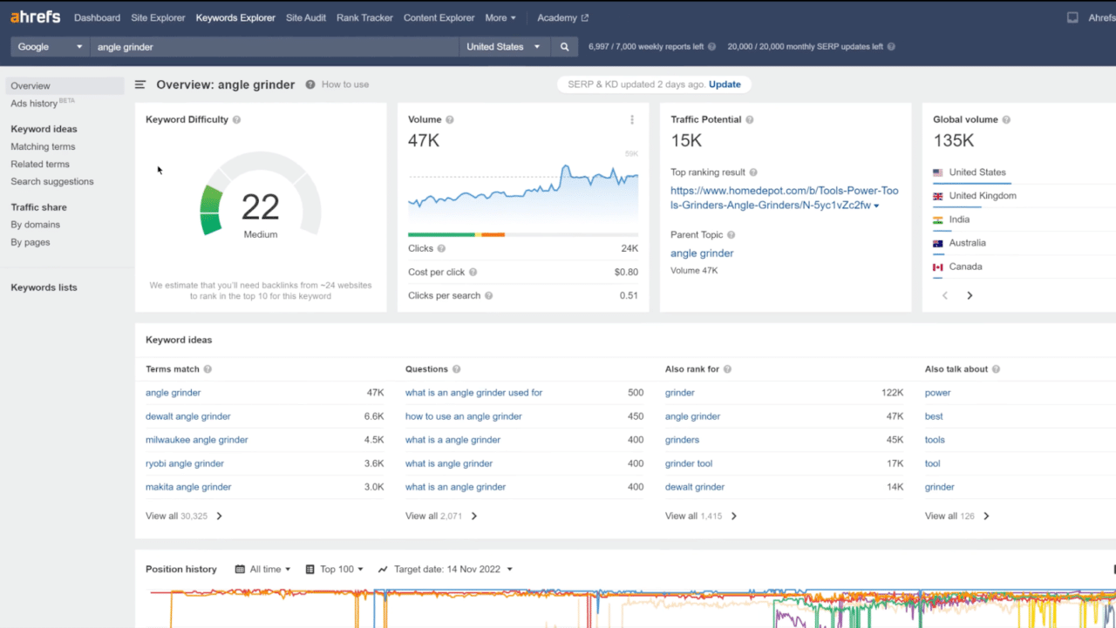1116x628 pixels.
Task: Click 'grinder tool' in Also rank for
Action: pos(689,463)
